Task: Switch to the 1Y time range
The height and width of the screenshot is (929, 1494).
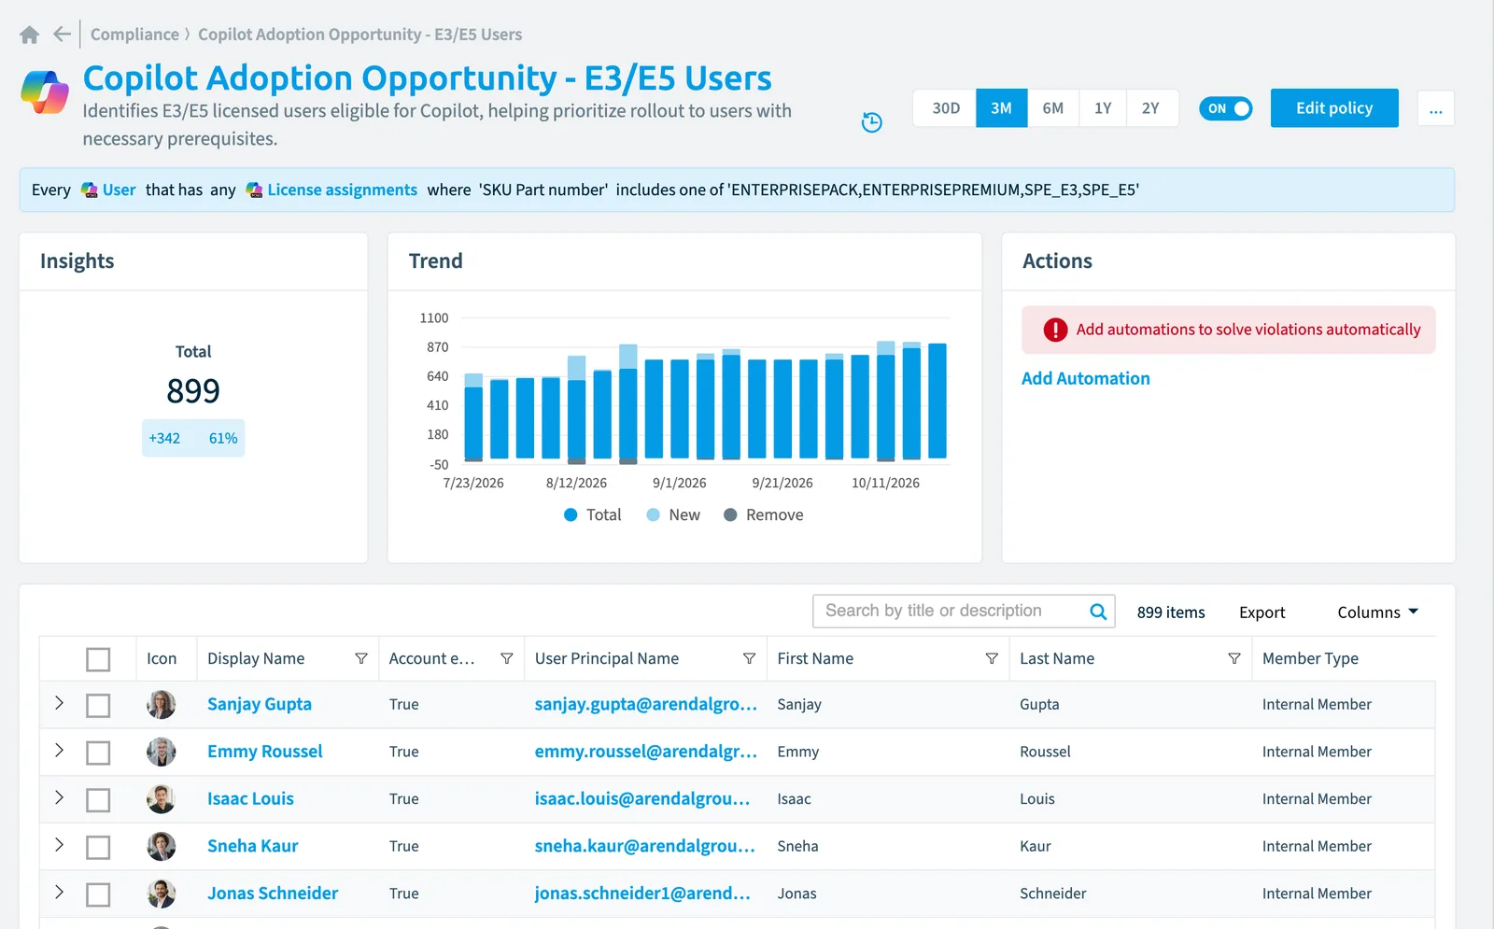Action: [x=1103, y=108]
